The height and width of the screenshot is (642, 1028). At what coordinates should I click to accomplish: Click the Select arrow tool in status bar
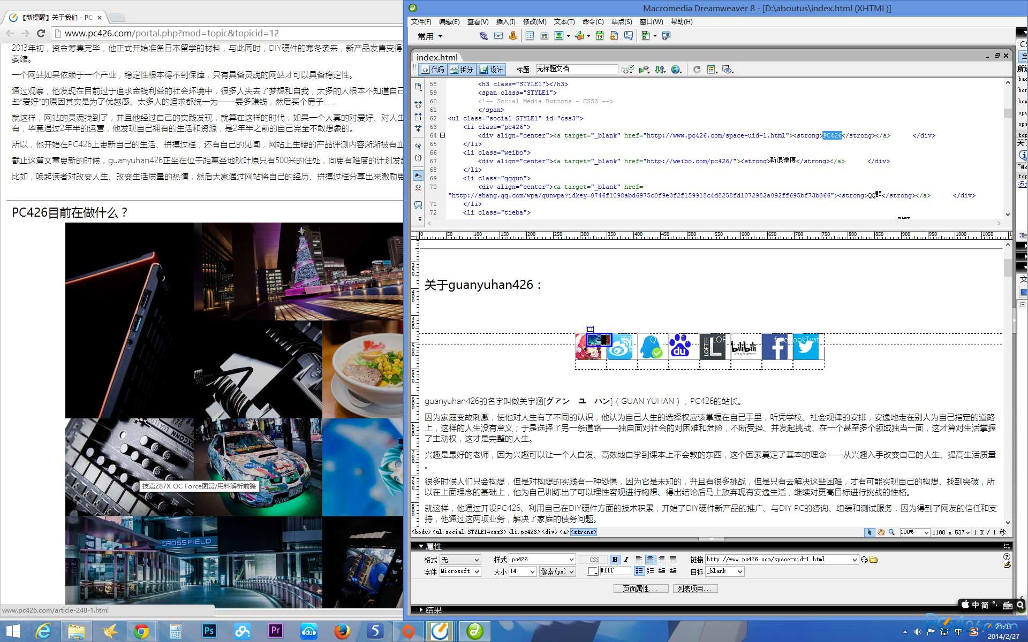pyautogui.click(x=870, y=532)
